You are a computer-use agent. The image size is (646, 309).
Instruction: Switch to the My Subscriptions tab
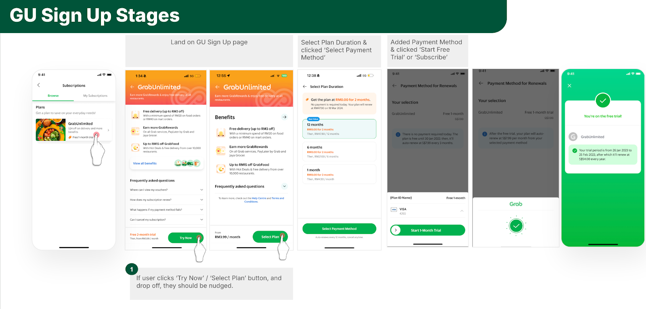pyautogui.click(x=95, y=96)
